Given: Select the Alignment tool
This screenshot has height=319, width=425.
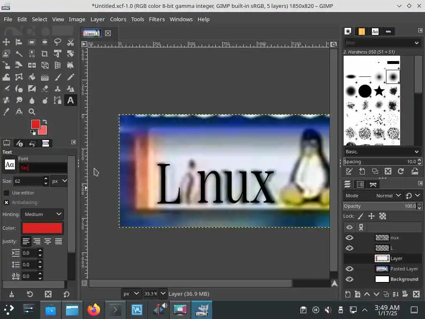Looking at the screenshot, I should tap(19, 42).
